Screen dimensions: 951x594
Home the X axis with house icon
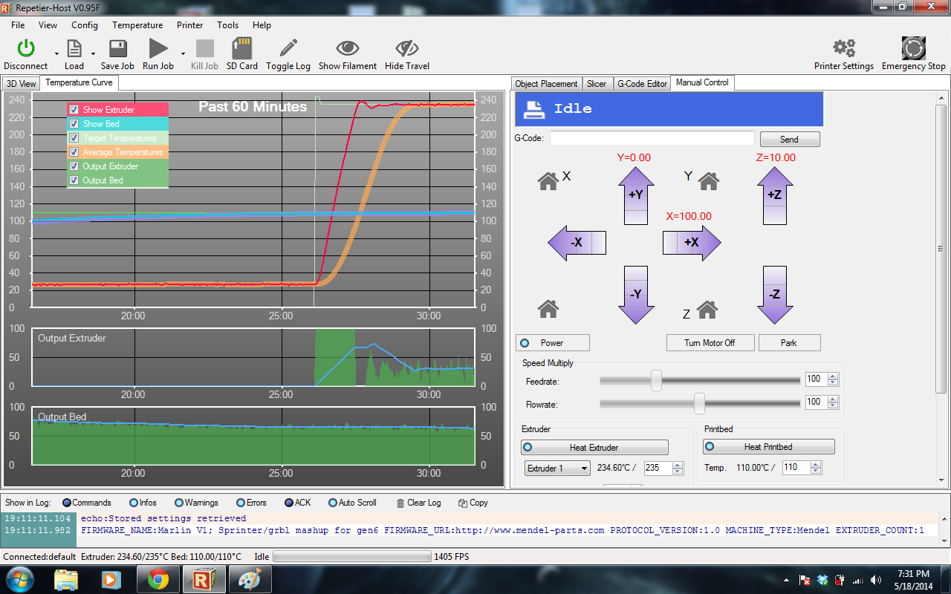coord(548,181)
